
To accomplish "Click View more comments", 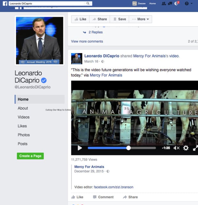I will [x=87, y=41].
